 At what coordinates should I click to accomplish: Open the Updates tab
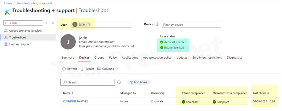pyautogui.click(x=182, y=58)
